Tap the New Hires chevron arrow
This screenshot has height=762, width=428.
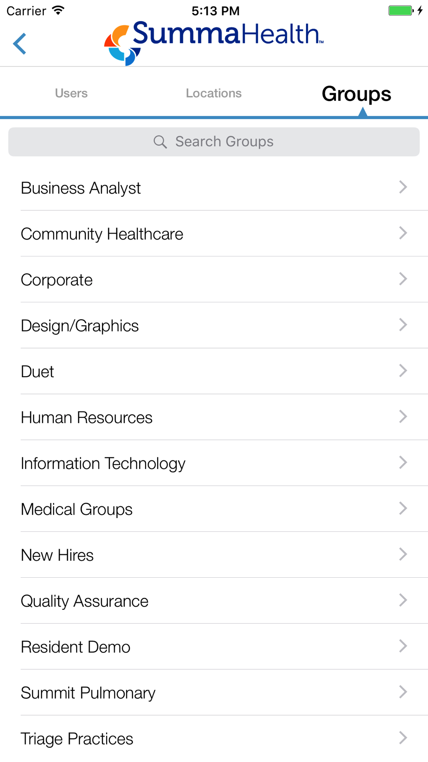click(403, 554)
